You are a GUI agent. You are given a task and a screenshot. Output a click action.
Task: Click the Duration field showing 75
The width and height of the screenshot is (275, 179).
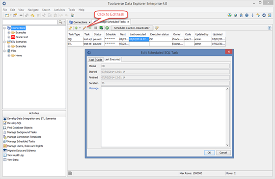pyautogui.click(x=165, y=83)
